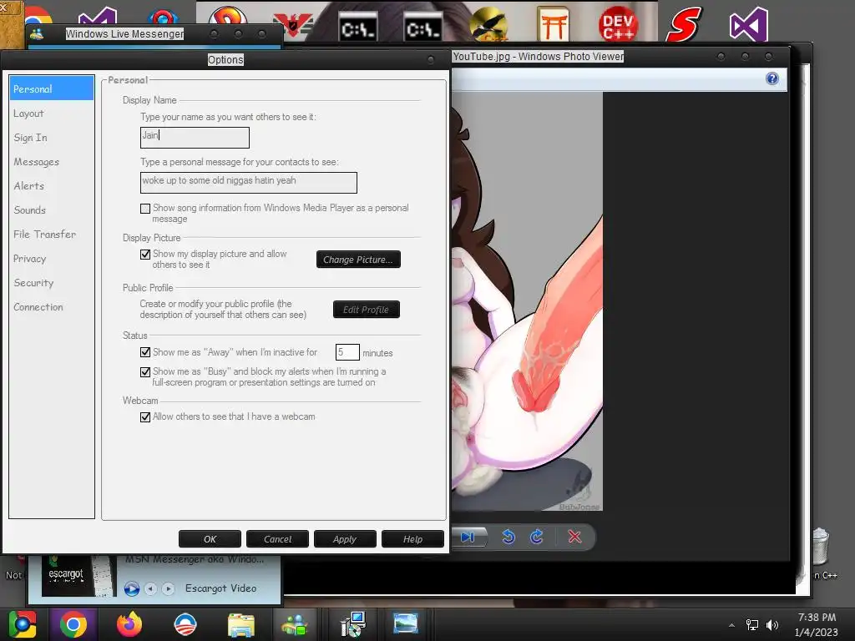Viewport: 855px width, 641px height.
Task: Open File Explorer from the taskbar
Action: click(241, 625)
